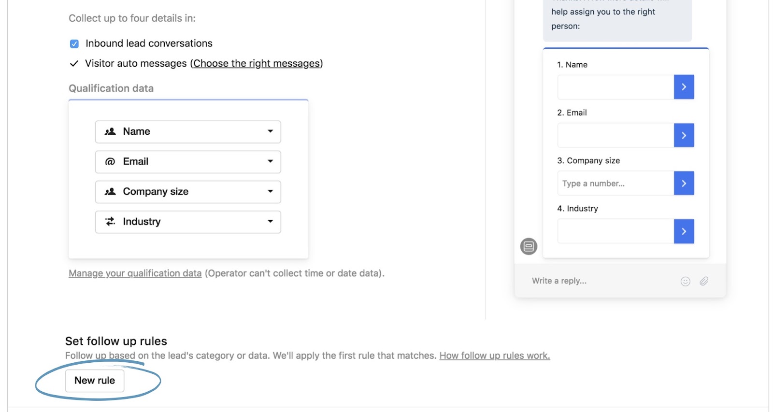Viewport: 773px width, 412px height.
Task: Submit Company size arrow button
Action: point(684,183)
